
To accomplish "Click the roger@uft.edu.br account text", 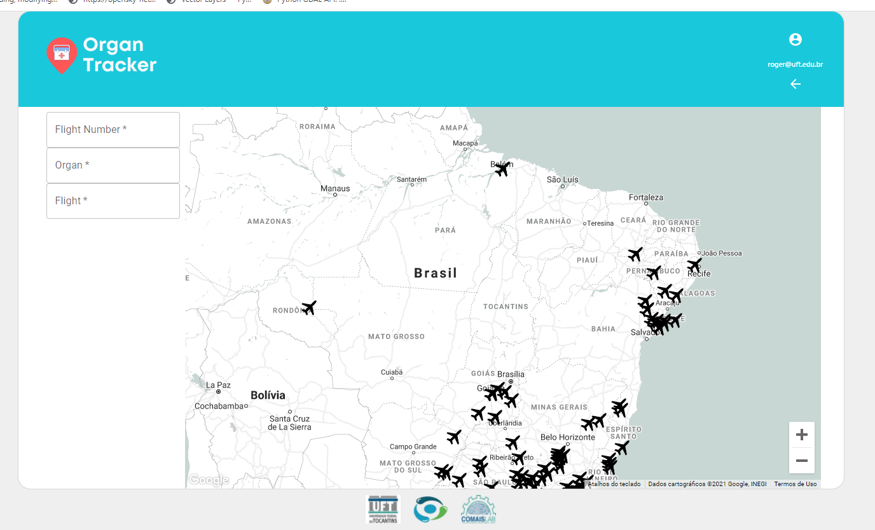I will pos(796,65).
